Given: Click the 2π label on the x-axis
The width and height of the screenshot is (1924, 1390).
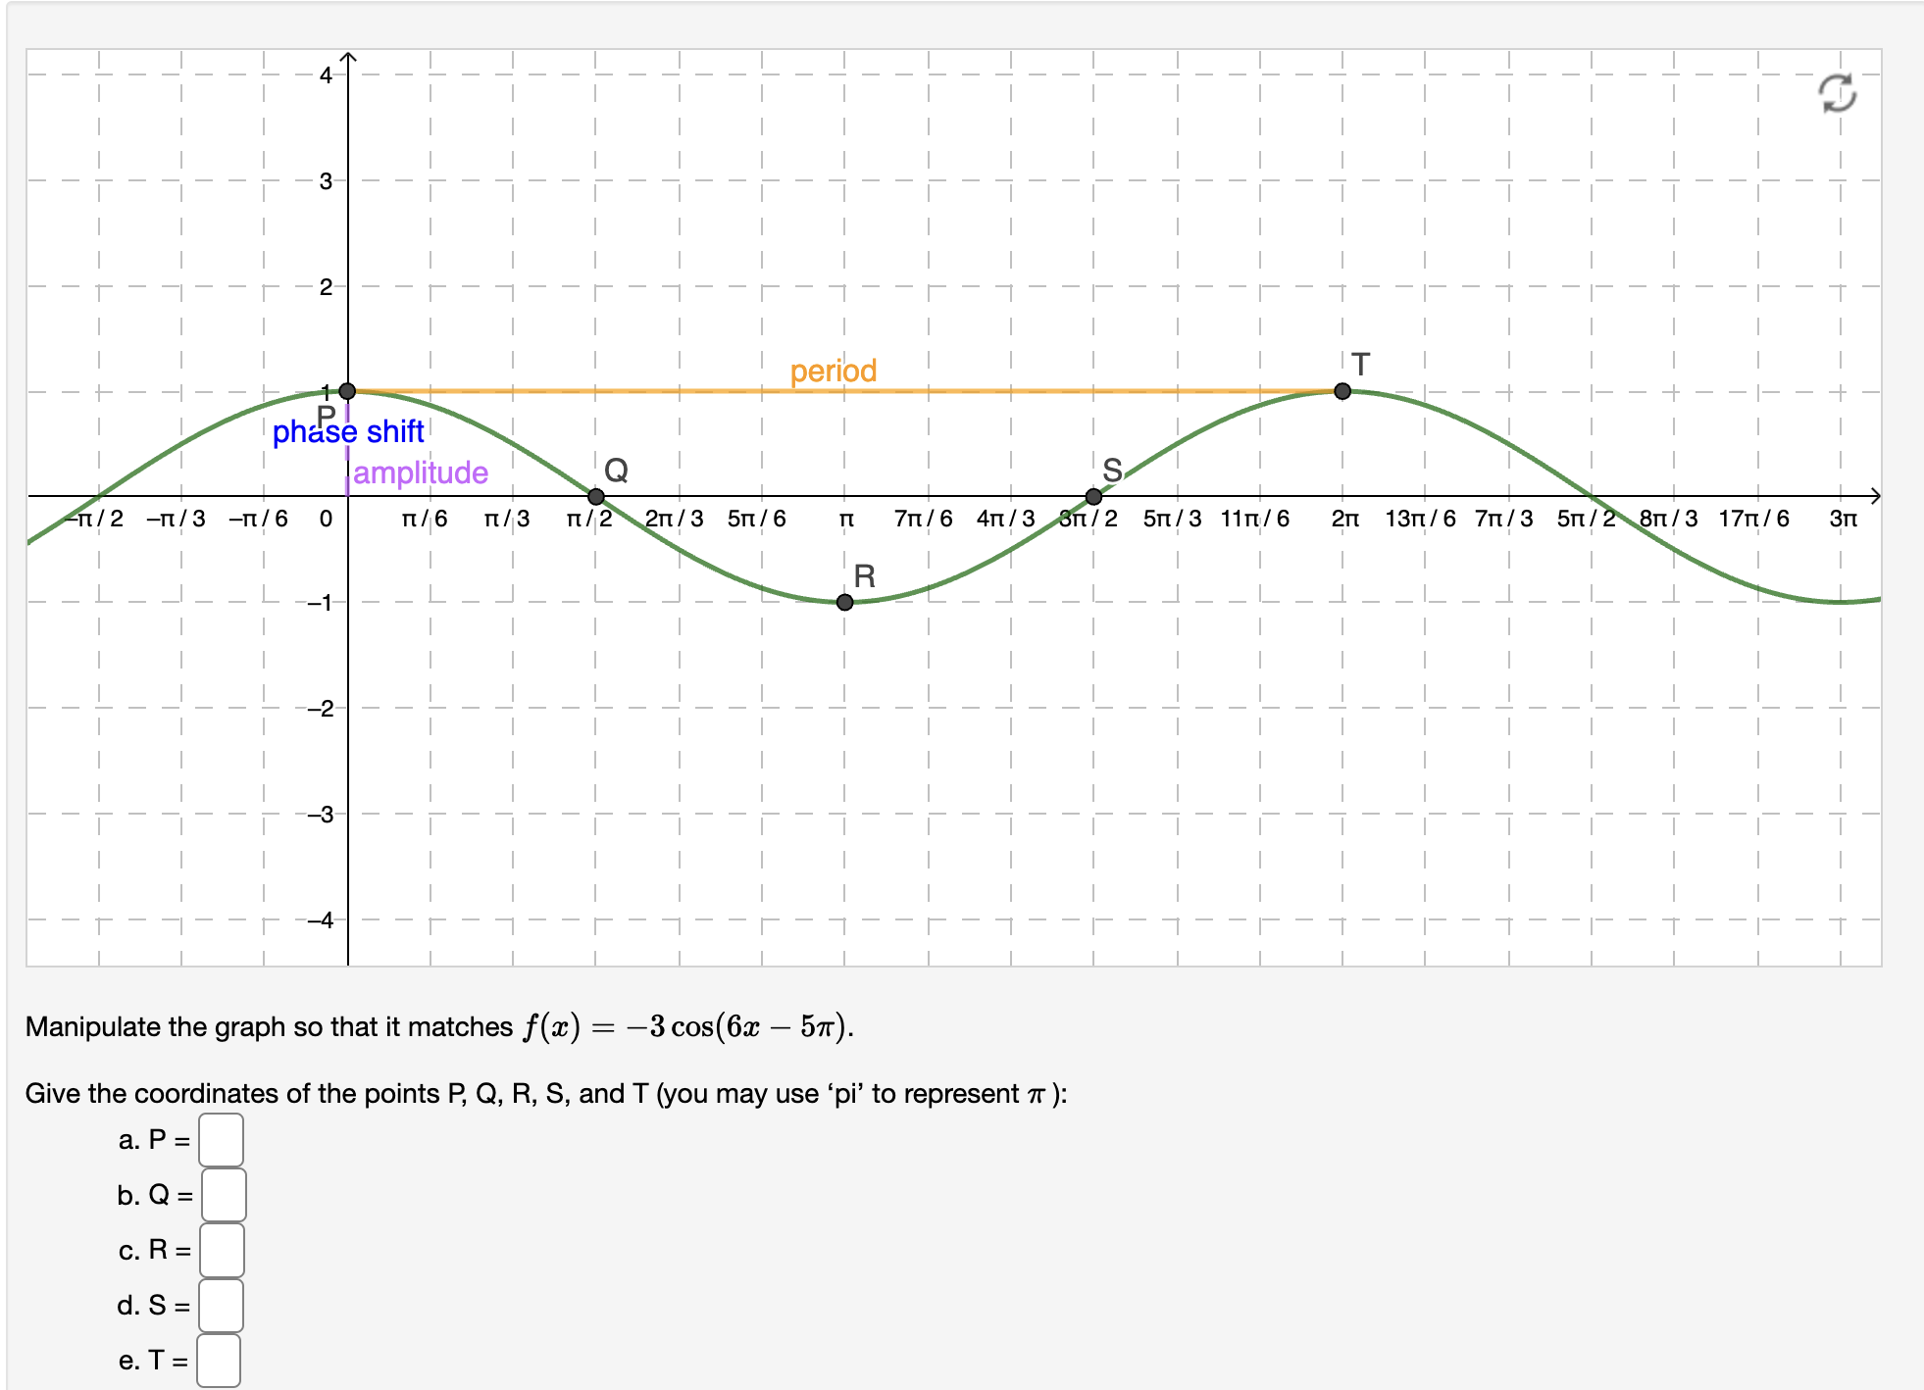Looking at the screenshot, I should pyautogui.click(x=1342, y=521).
